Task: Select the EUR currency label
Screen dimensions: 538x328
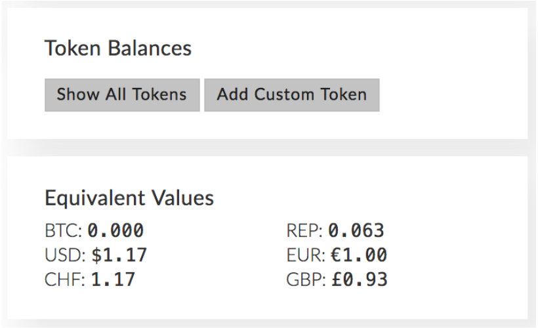Action: click(x=306, y=255)
